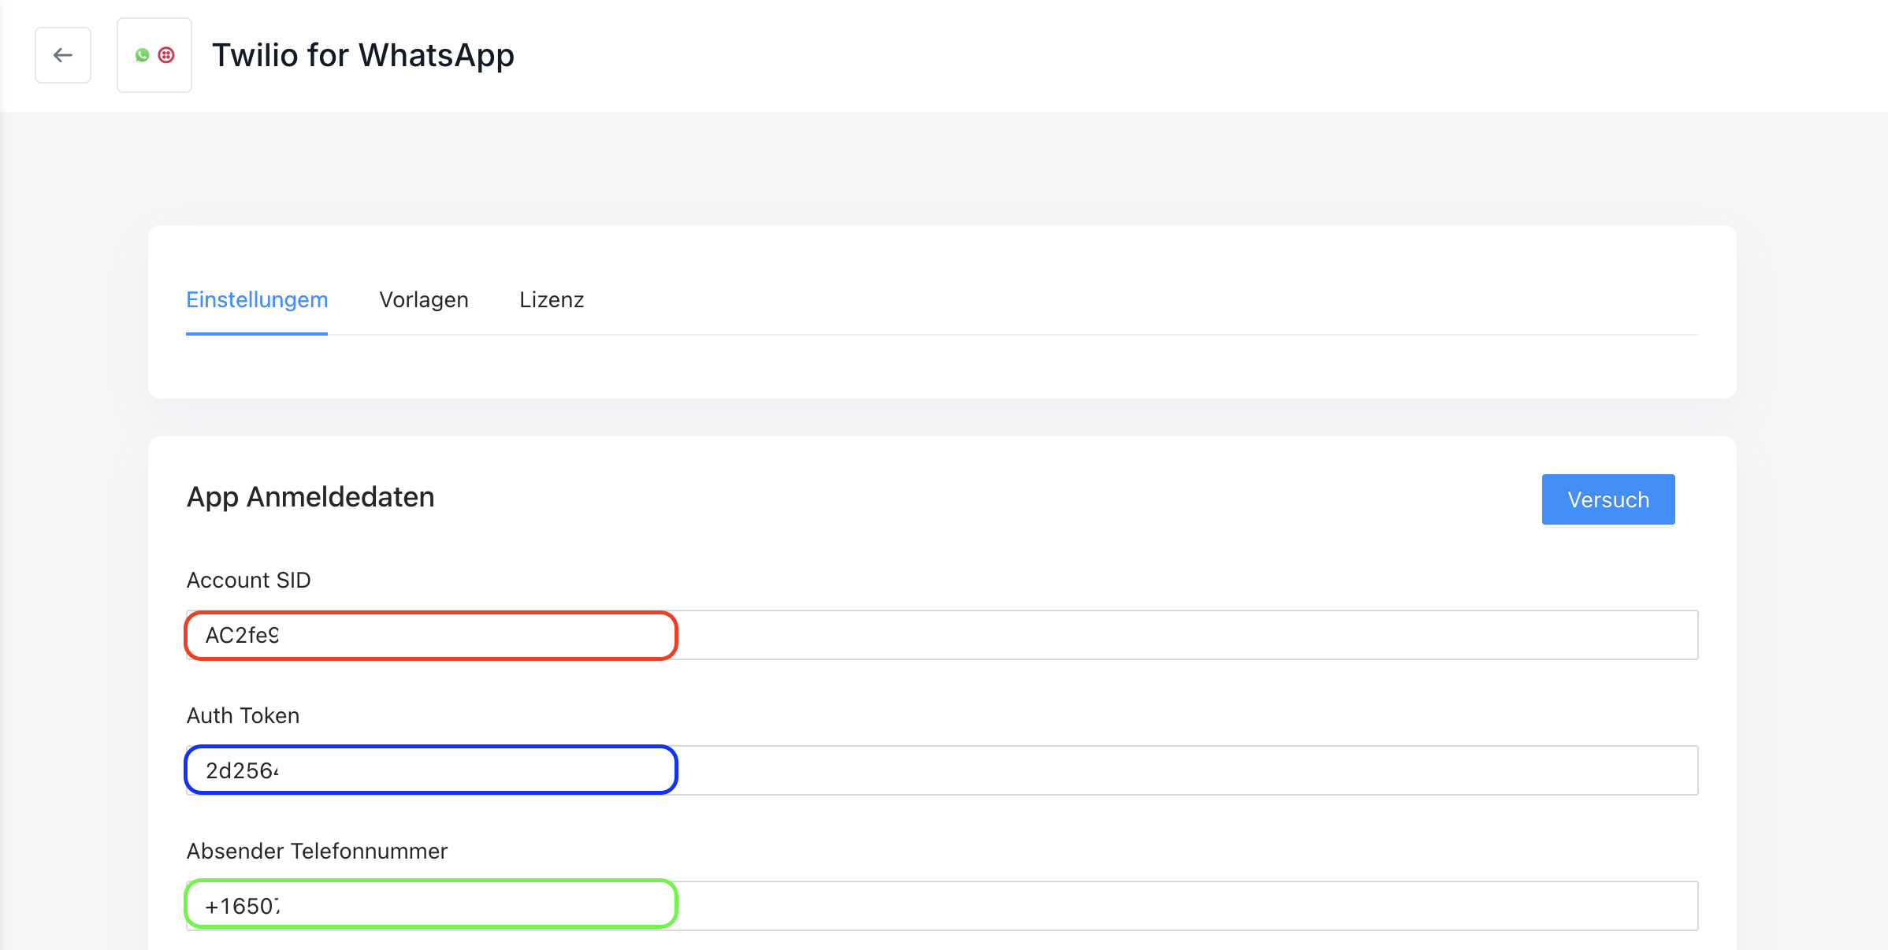Open the Einstellungem tab
Screen dimensions: 1888x950
click(257, 300)
